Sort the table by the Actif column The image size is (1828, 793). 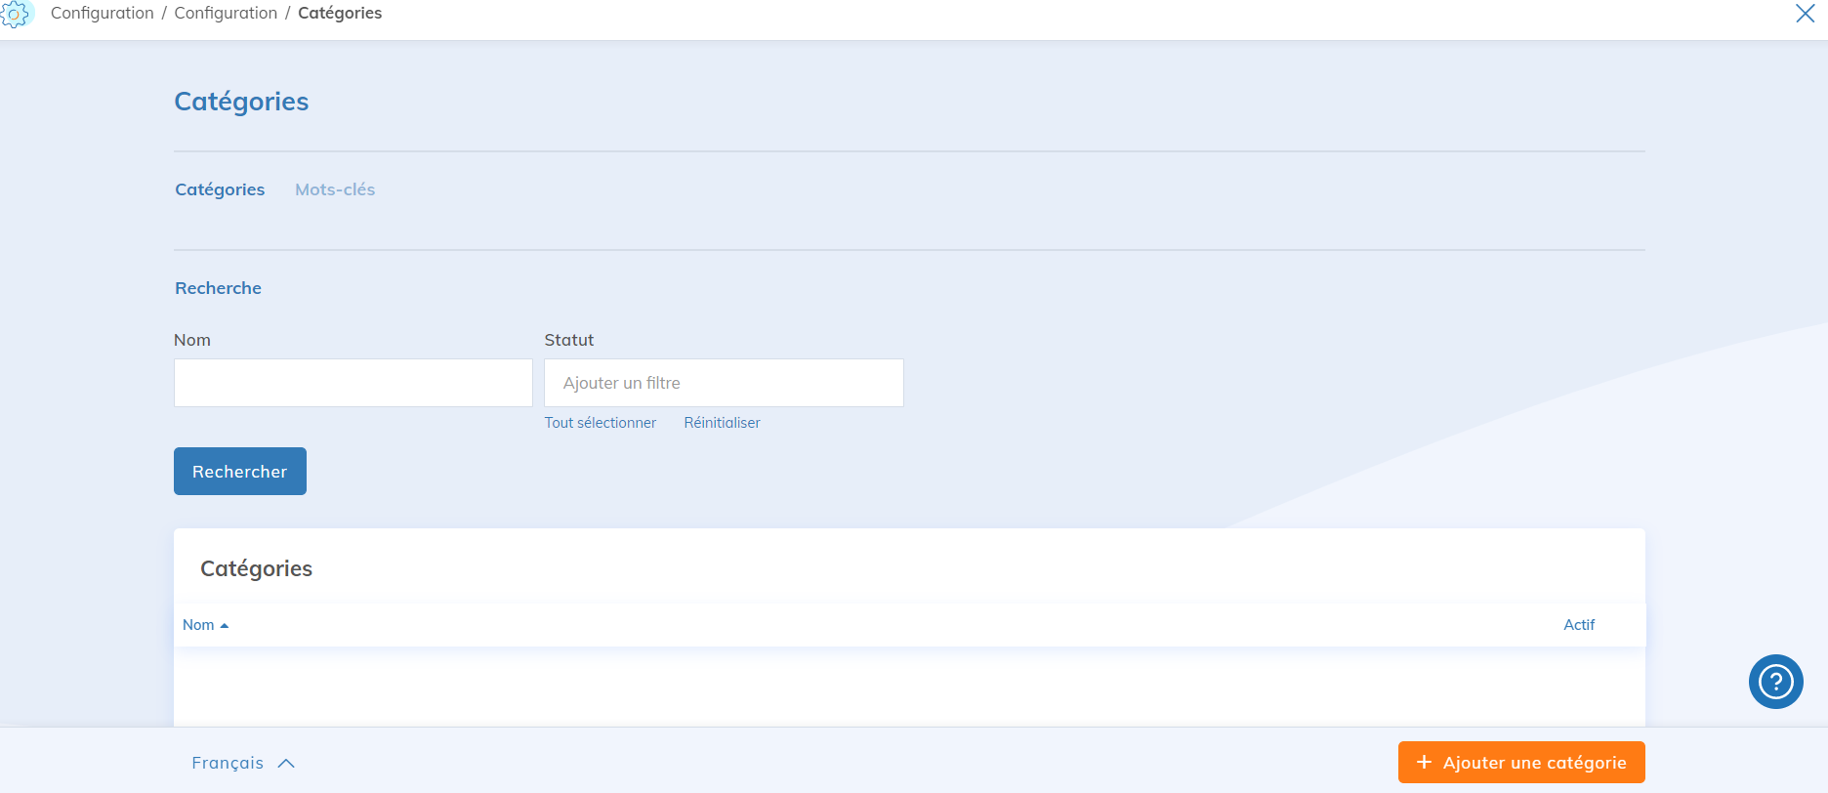(x=1578, y=625)
